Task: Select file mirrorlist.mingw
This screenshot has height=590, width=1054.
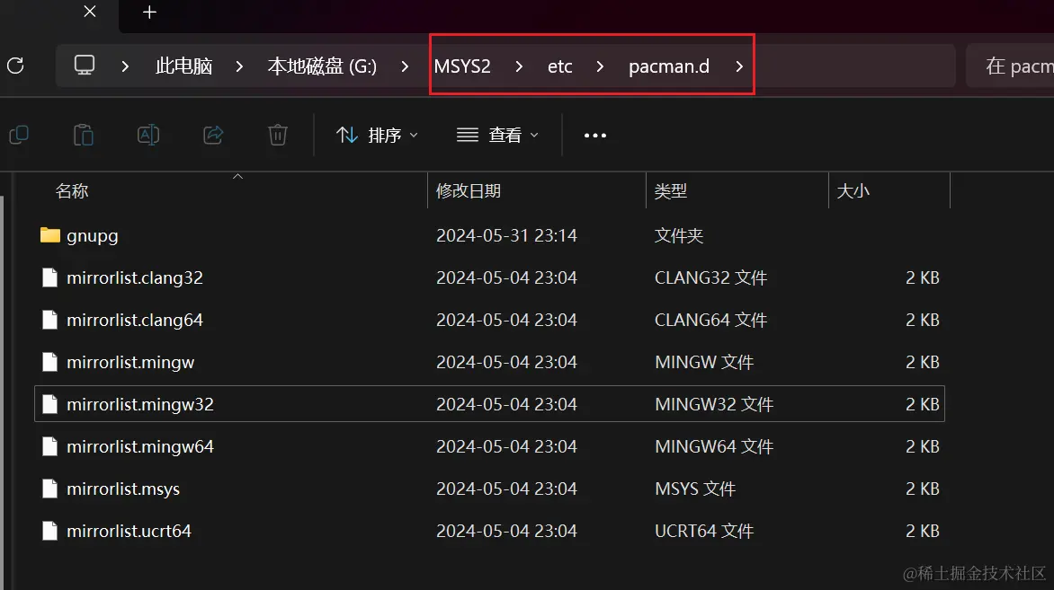Action: tap(130, 362)
